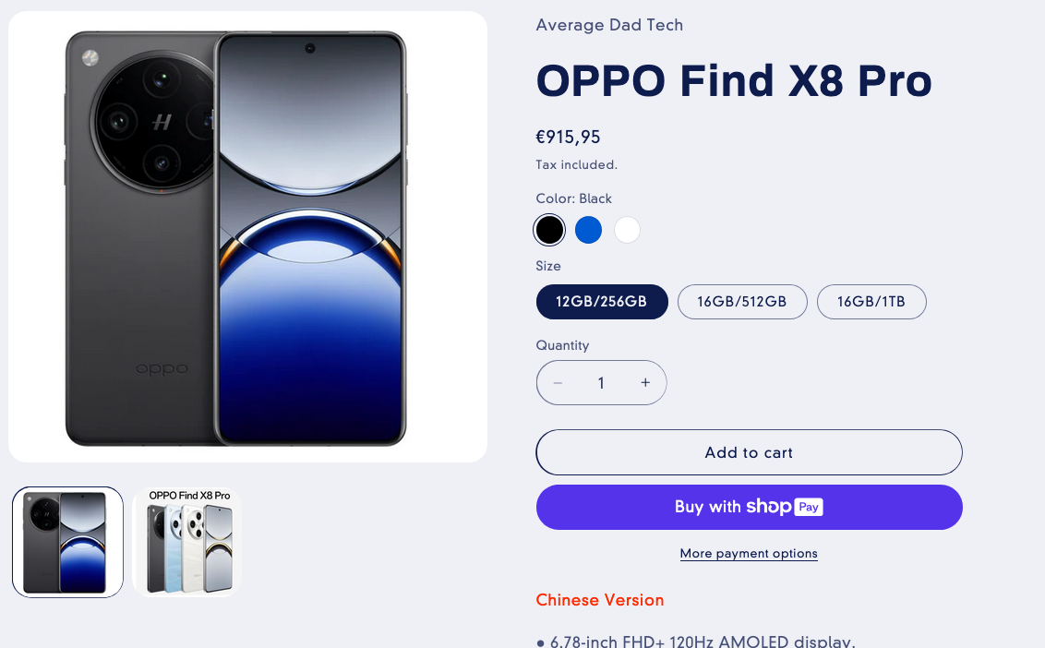Choose the Blue color swatch
The width and height of the screenshot is (1045, 648).
pos(588,230)
